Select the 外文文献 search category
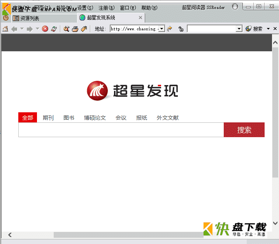 click(x=168, y=118)
